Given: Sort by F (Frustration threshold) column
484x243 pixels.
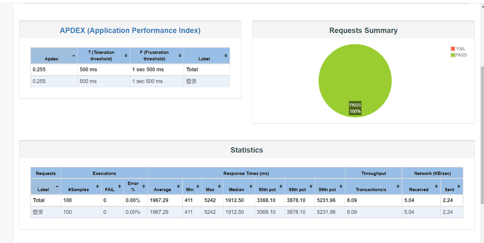Looking at the screenshot, I should pyautogui.click(x=157, y=56).
